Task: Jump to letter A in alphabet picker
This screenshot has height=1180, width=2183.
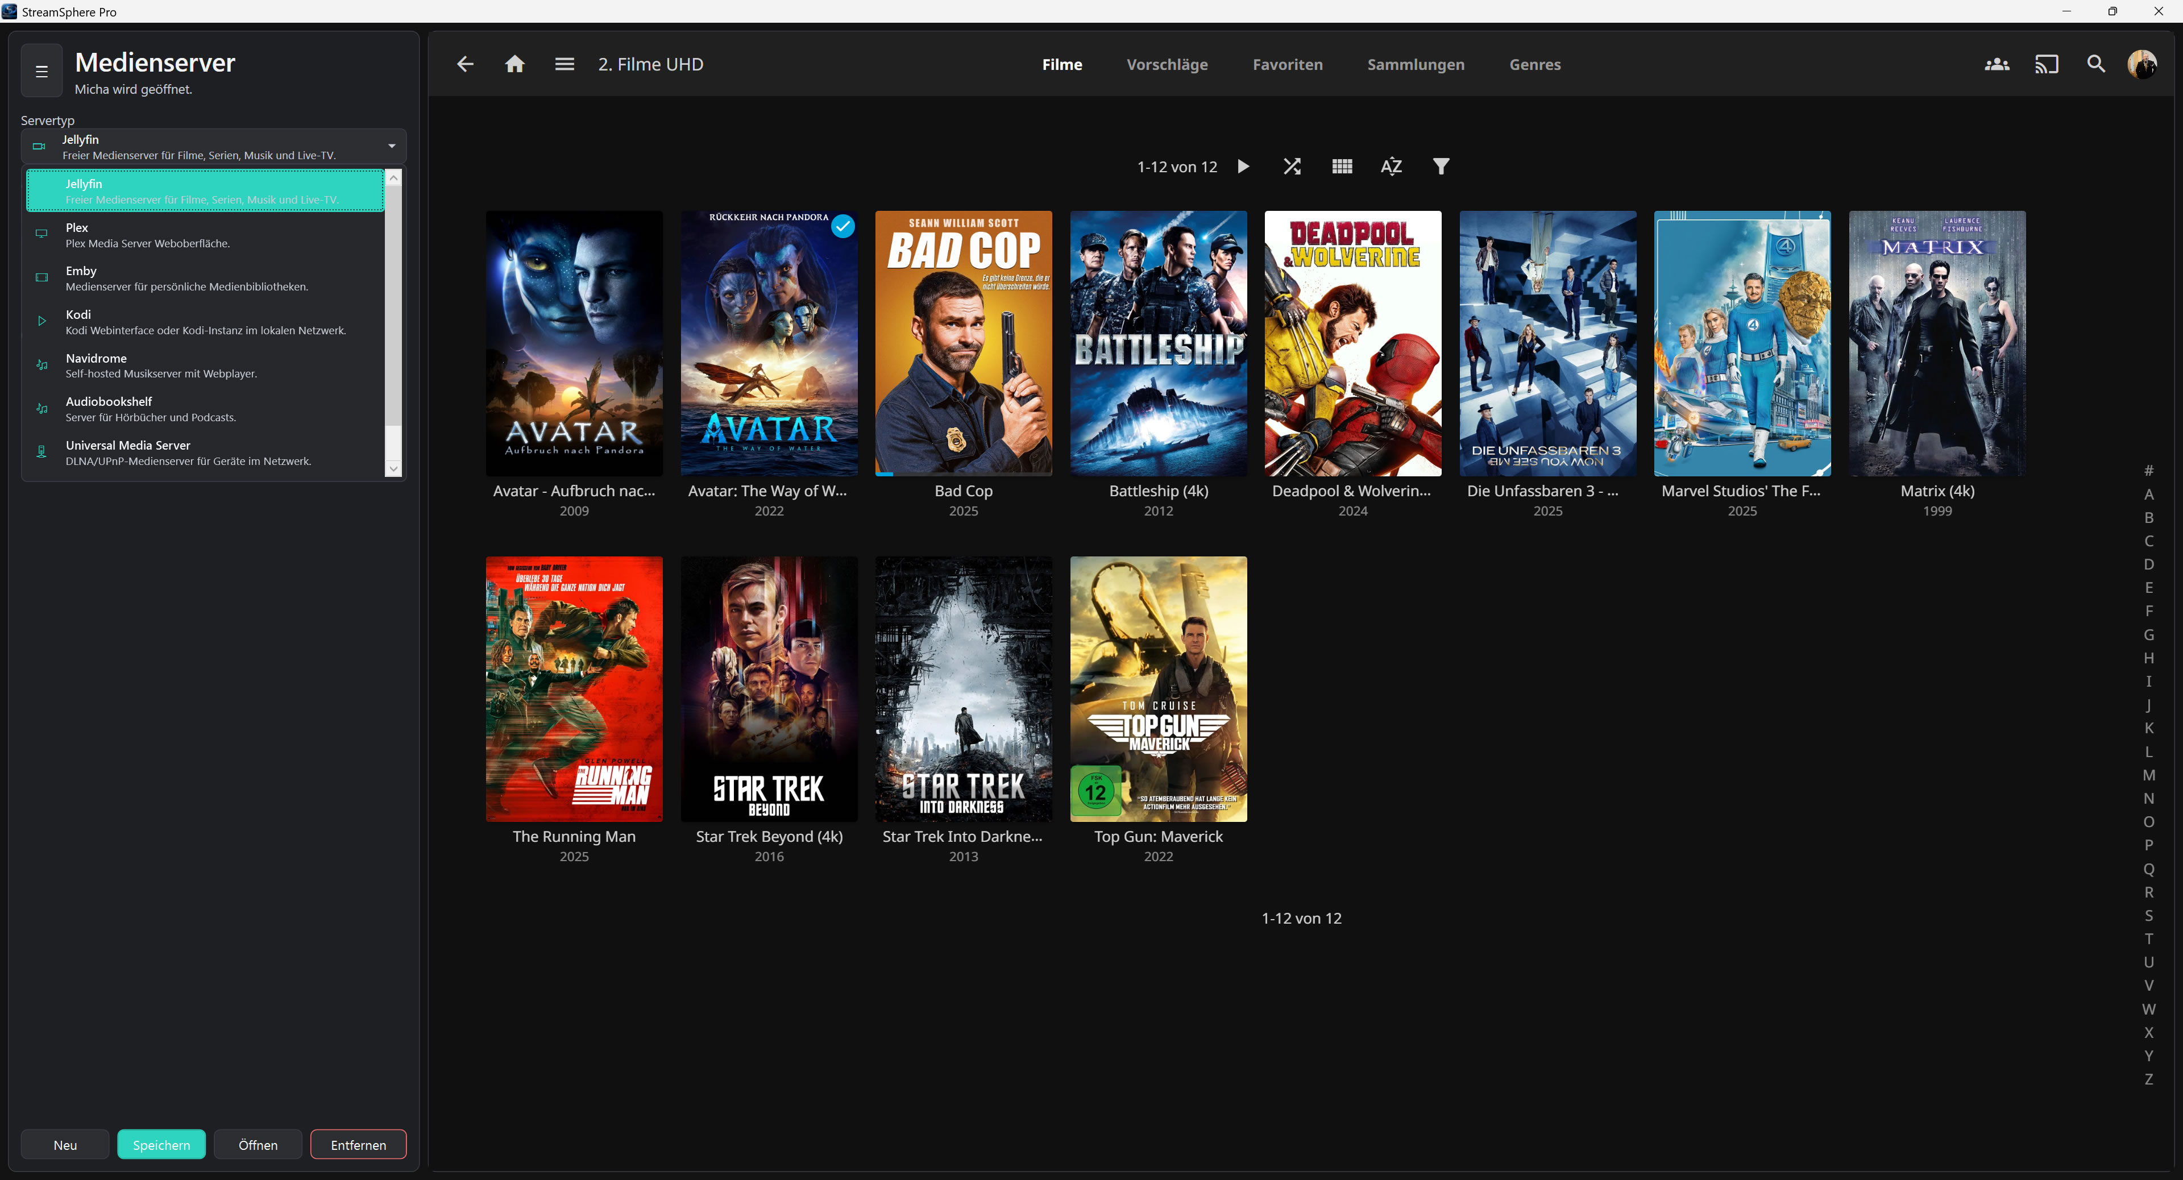Action: [2148, 494]
